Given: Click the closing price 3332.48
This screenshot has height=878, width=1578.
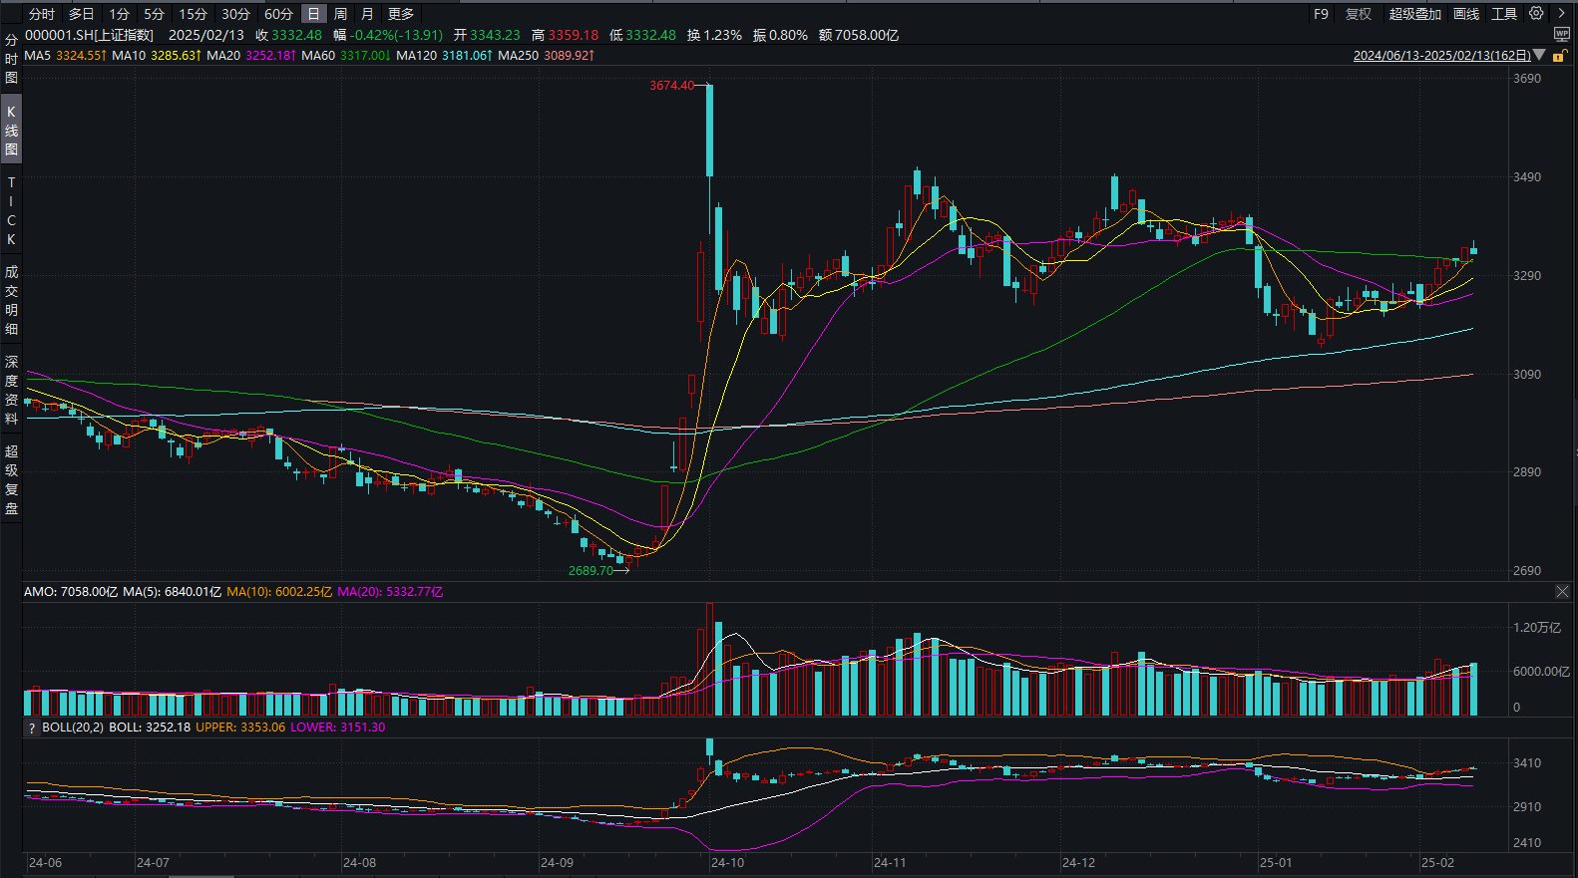Looking at the screenshot, I should click(x=296, y=35).
